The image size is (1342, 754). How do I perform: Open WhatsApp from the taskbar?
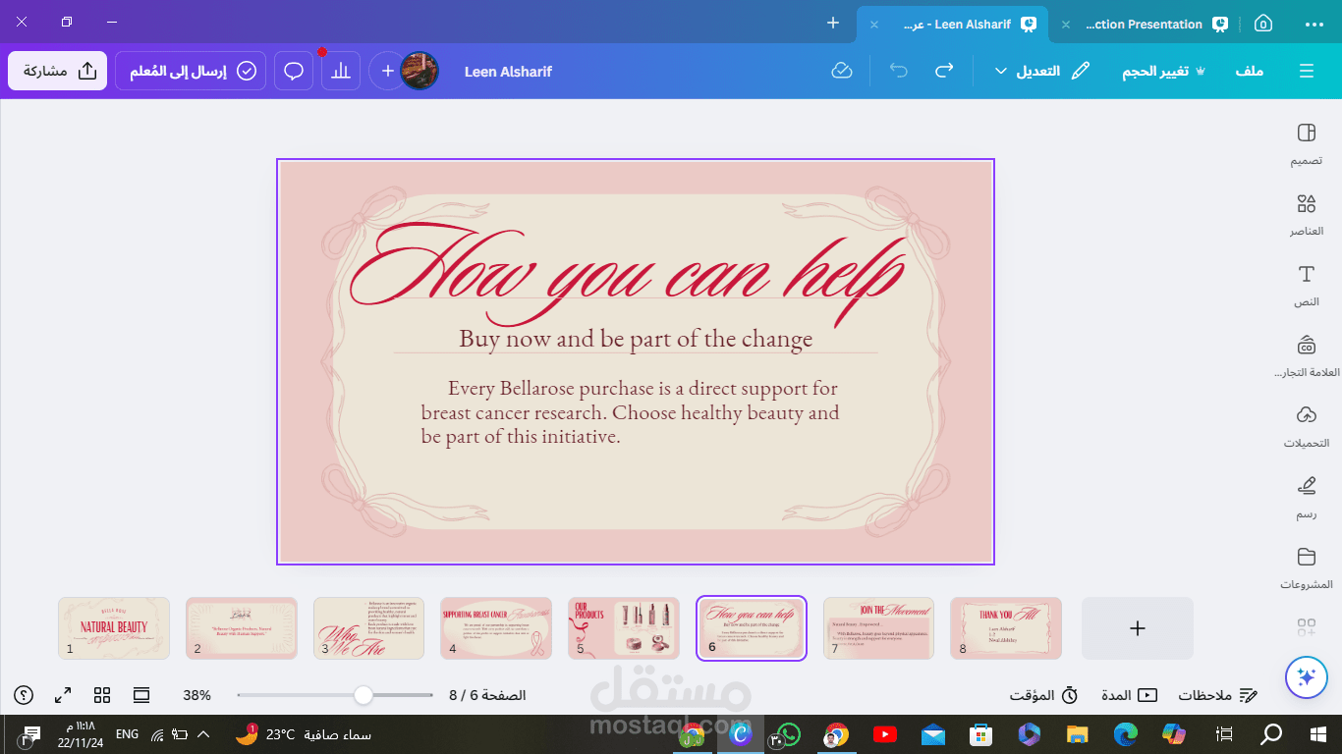click(x=789, y=733)
